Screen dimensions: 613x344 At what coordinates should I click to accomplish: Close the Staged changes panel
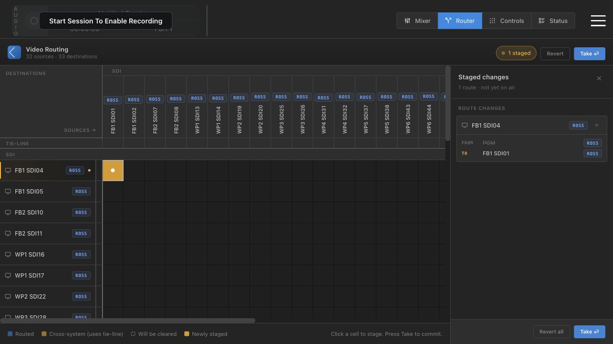coord(599,78)
